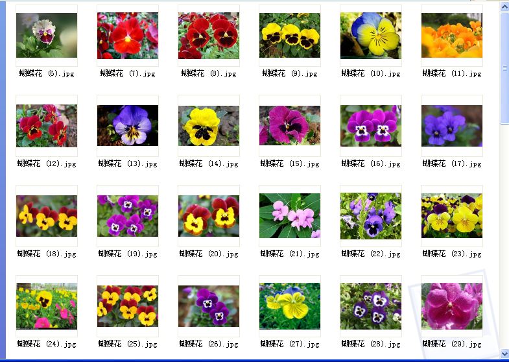Select thumbnail of 蝴蝶花 (7).jpg
The image size is (509, 362).
pos(128,36)
